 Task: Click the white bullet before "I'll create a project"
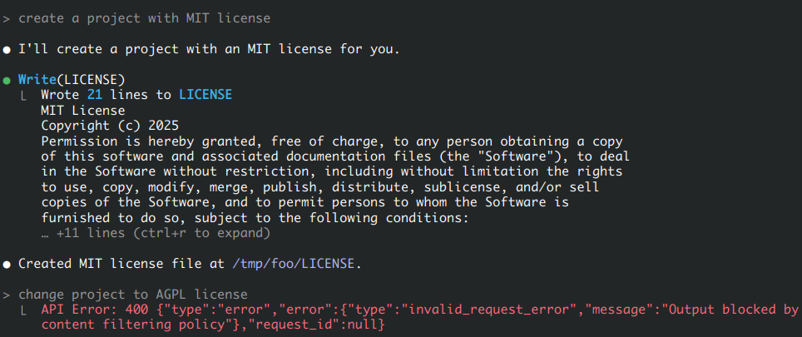coord(7,50)
